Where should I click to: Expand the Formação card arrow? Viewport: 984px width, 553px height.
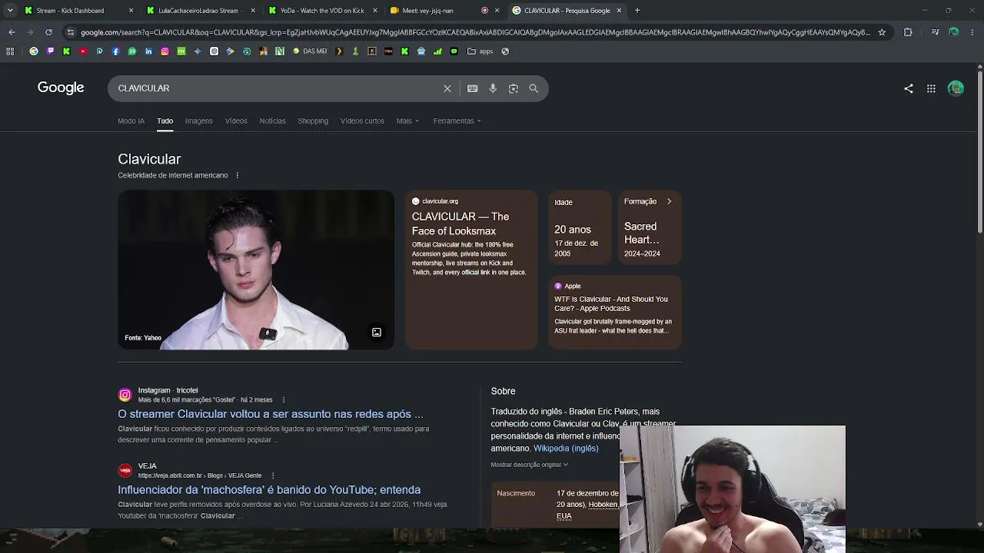(669, 201)
